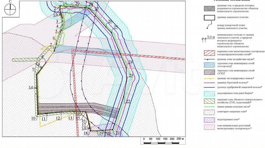265x148 pixels.
Task: Click boundary point label 22 on map
Action: tap(128, 101)
